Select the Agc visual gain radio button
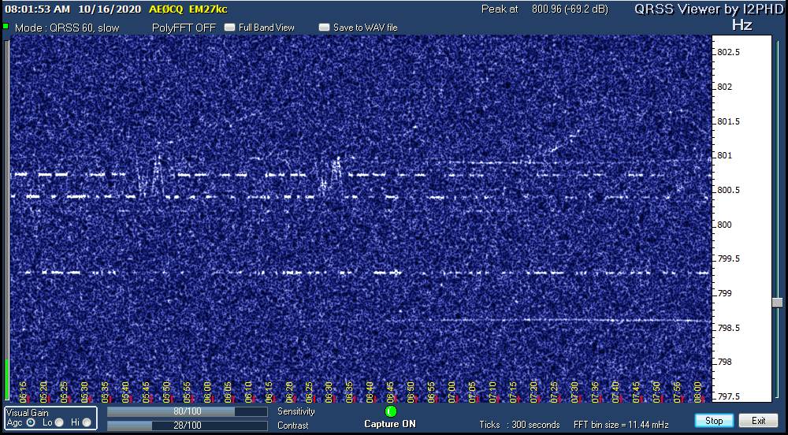 pos(31,422)
